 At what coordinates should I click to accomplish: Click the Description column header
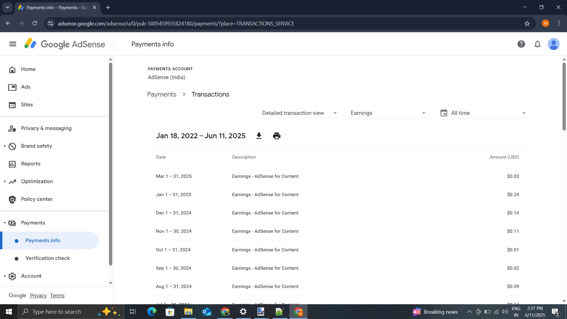(x=244, y=157)
